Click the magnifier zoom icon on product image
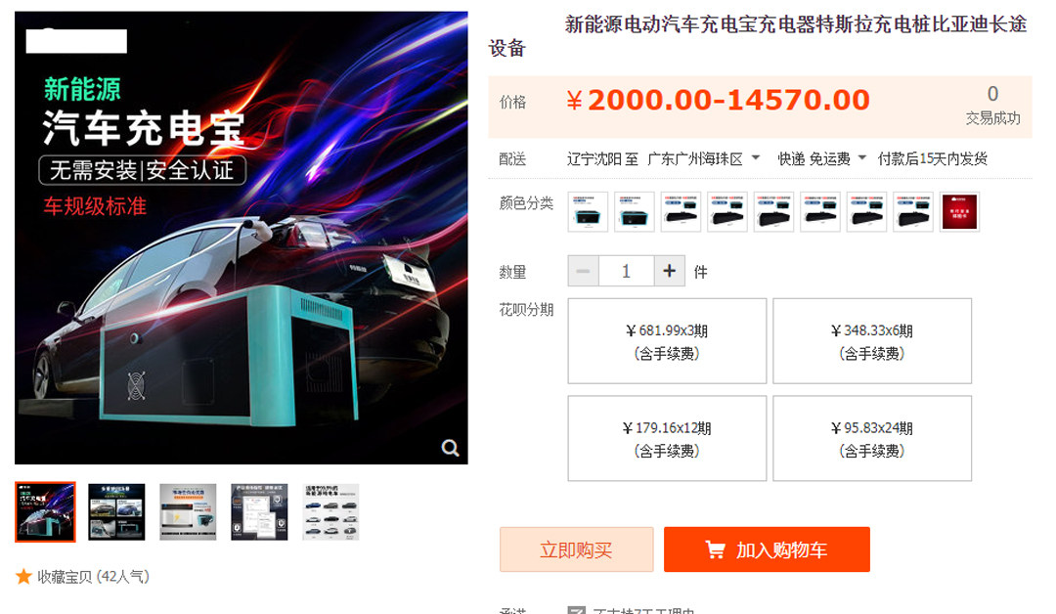This screenshot has height=614, width=1056. [x=450, y=448]
